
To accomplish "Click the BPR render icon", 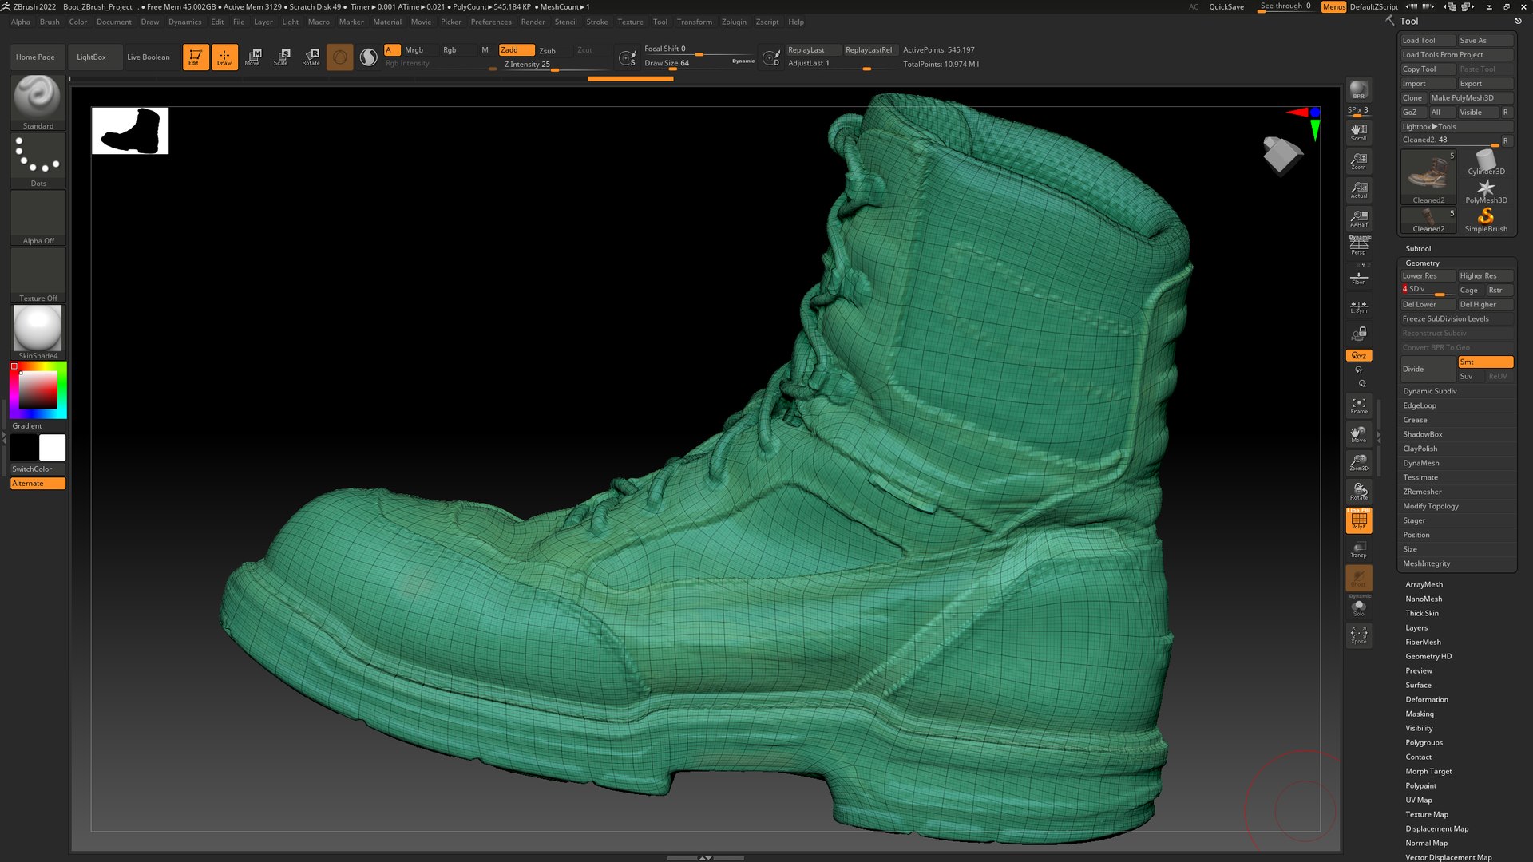I will 1358,90.
